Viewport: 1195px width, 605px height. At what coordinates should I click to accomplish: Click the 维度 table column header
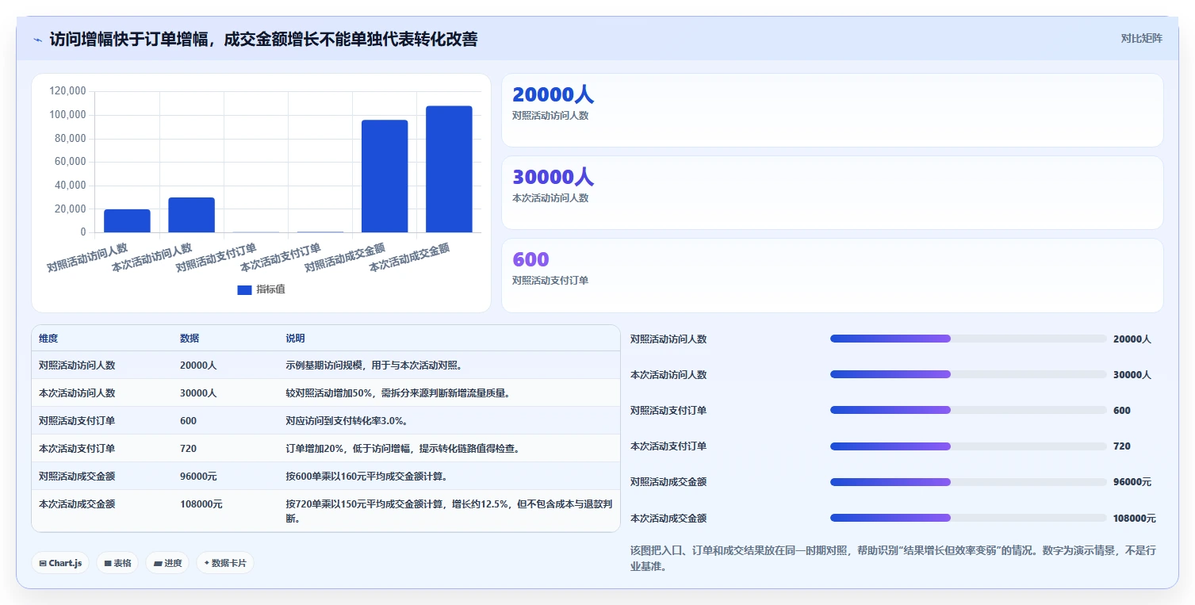point(48,339)
